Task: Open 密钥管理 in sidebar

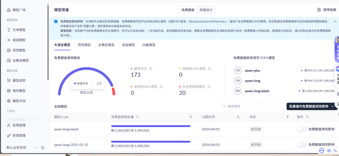Action: pos(17,136)
